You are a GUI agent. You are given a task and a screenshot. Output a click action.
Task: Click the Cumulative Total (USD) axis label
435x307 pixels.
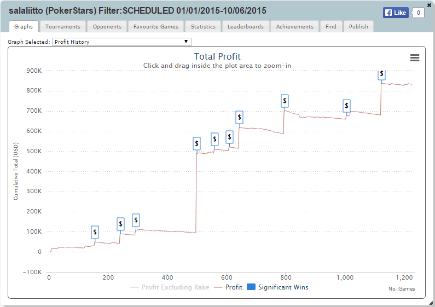(16, 171)
